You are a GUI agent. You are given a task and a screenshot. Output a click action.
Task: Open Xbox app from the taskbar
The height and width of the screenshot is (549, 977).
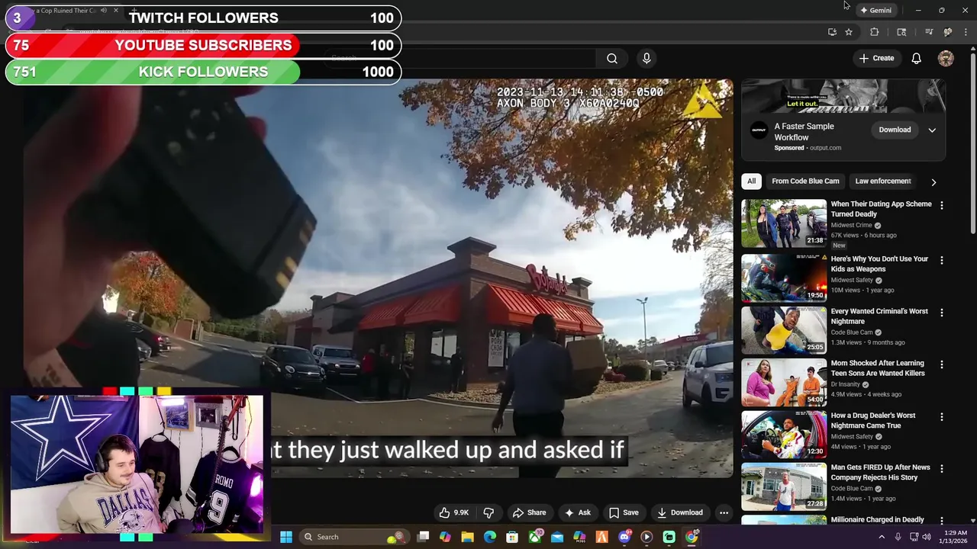click(x=535, y=537)
